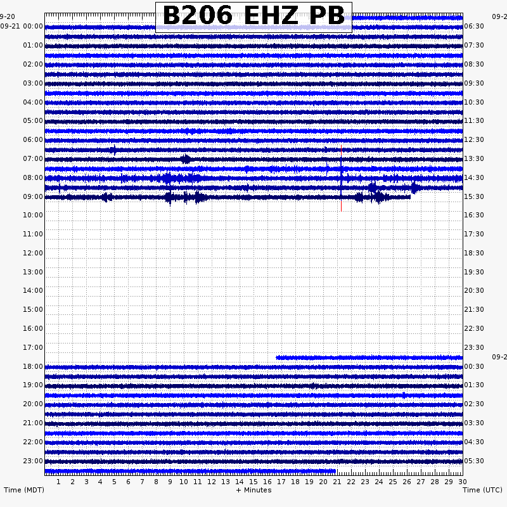Viewport: 507px width, 507px height.
Task: Click the 16:00 MDT time label
Action: pos(33,328)
